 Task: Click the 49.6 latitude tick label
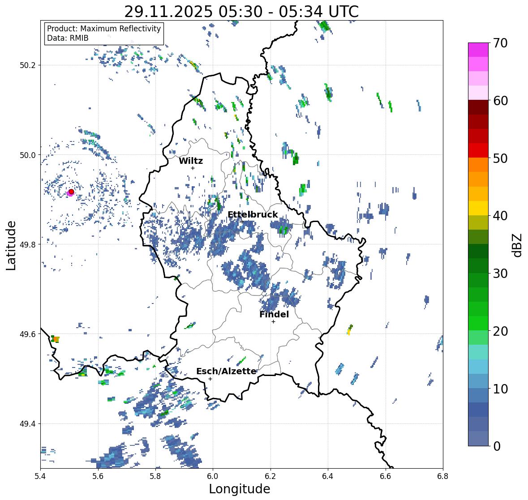[x=28, y=334]
